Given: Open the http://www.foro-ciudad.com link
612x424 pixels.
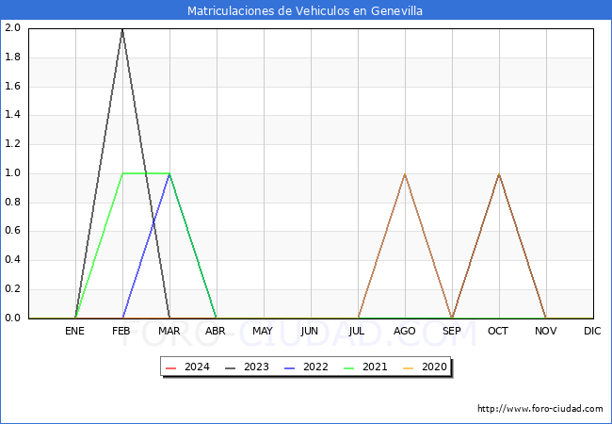Looking at the screenshot, I should 540,409.
